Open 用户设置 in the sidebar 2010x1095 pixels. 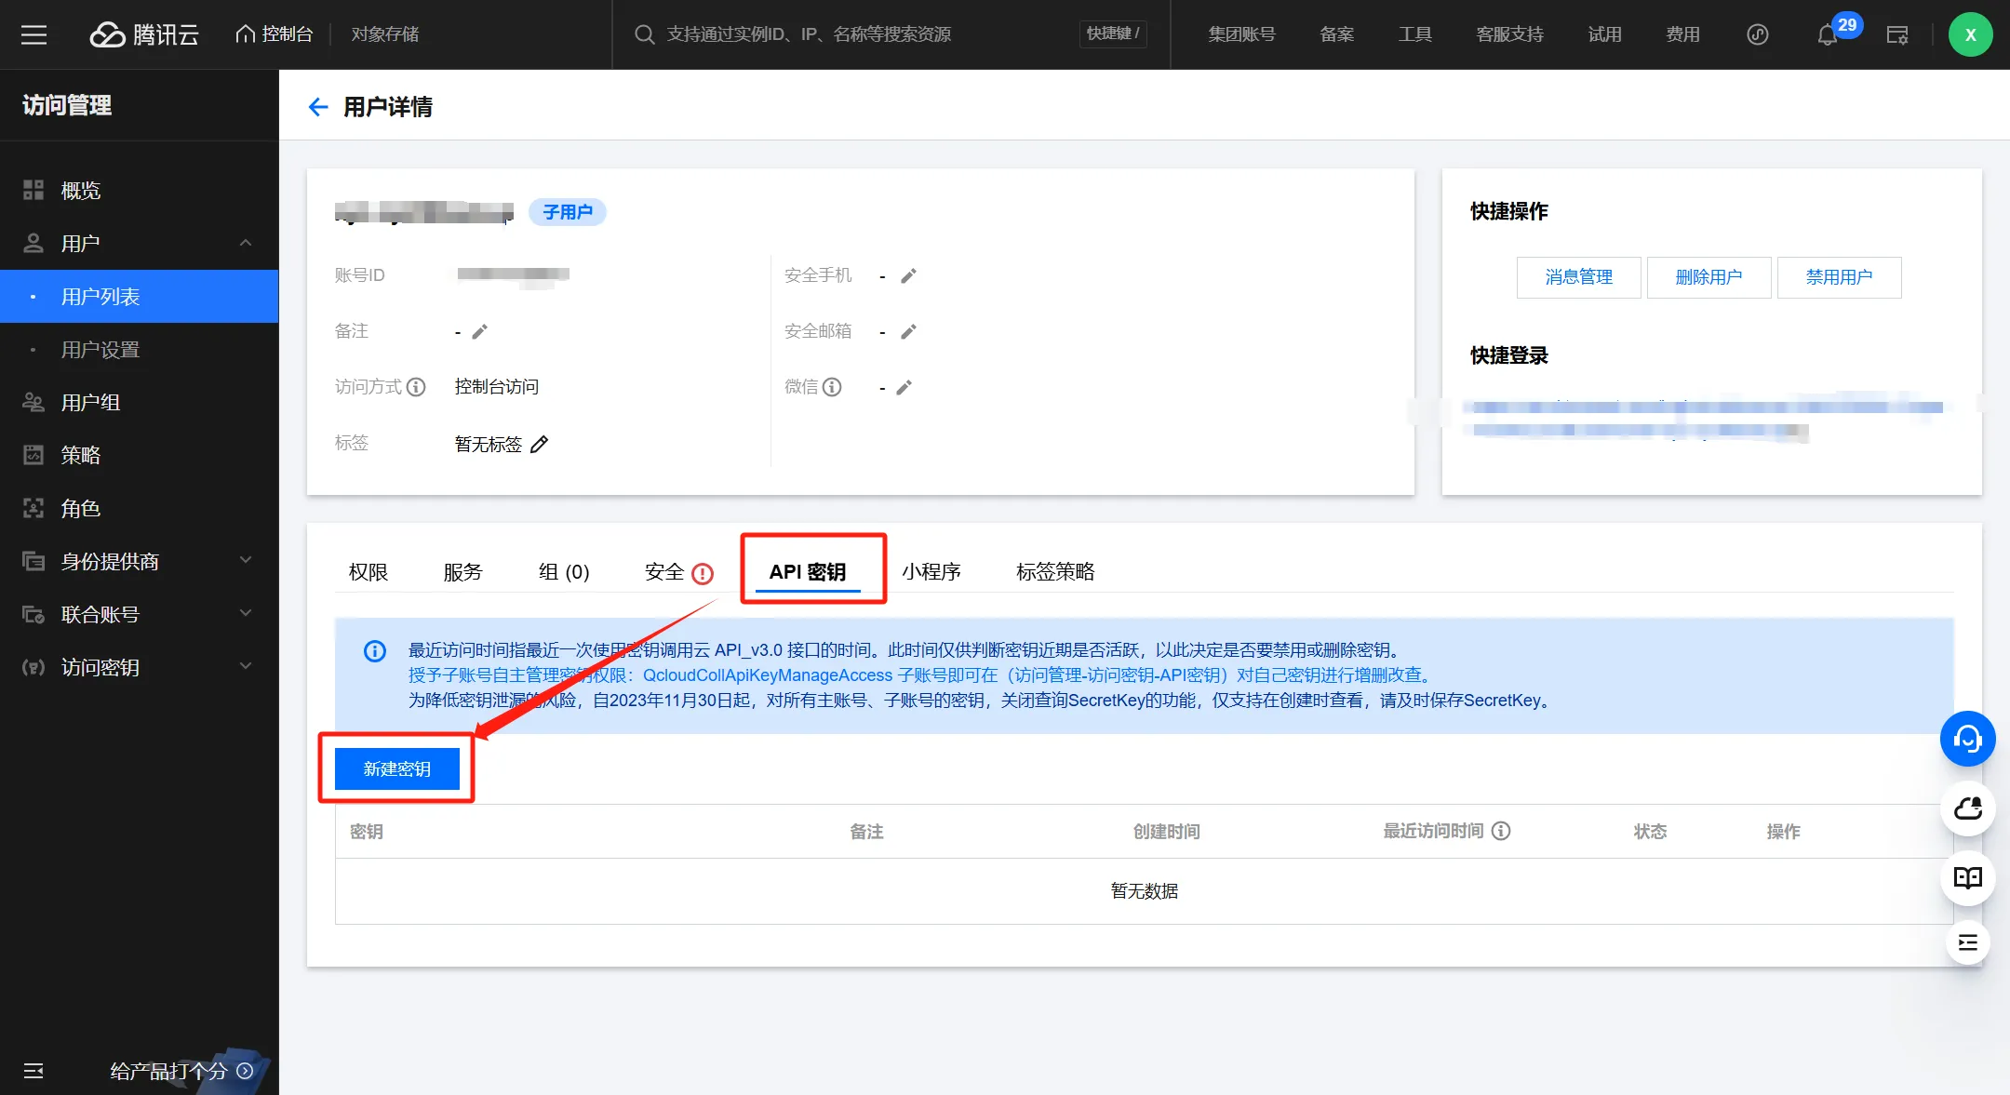point(140,350)
